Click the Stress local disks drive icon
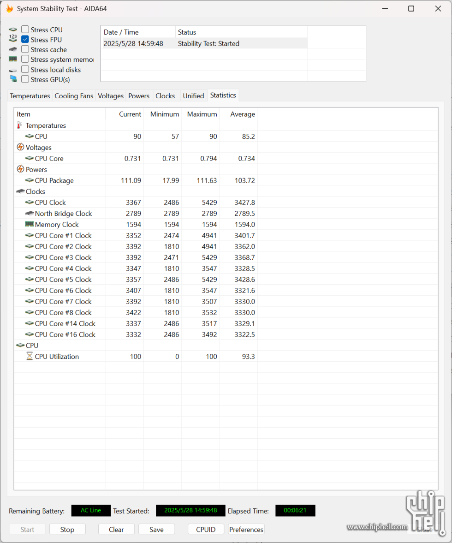Viewport: 452px width, 543px height. click(x=13, y=70)
